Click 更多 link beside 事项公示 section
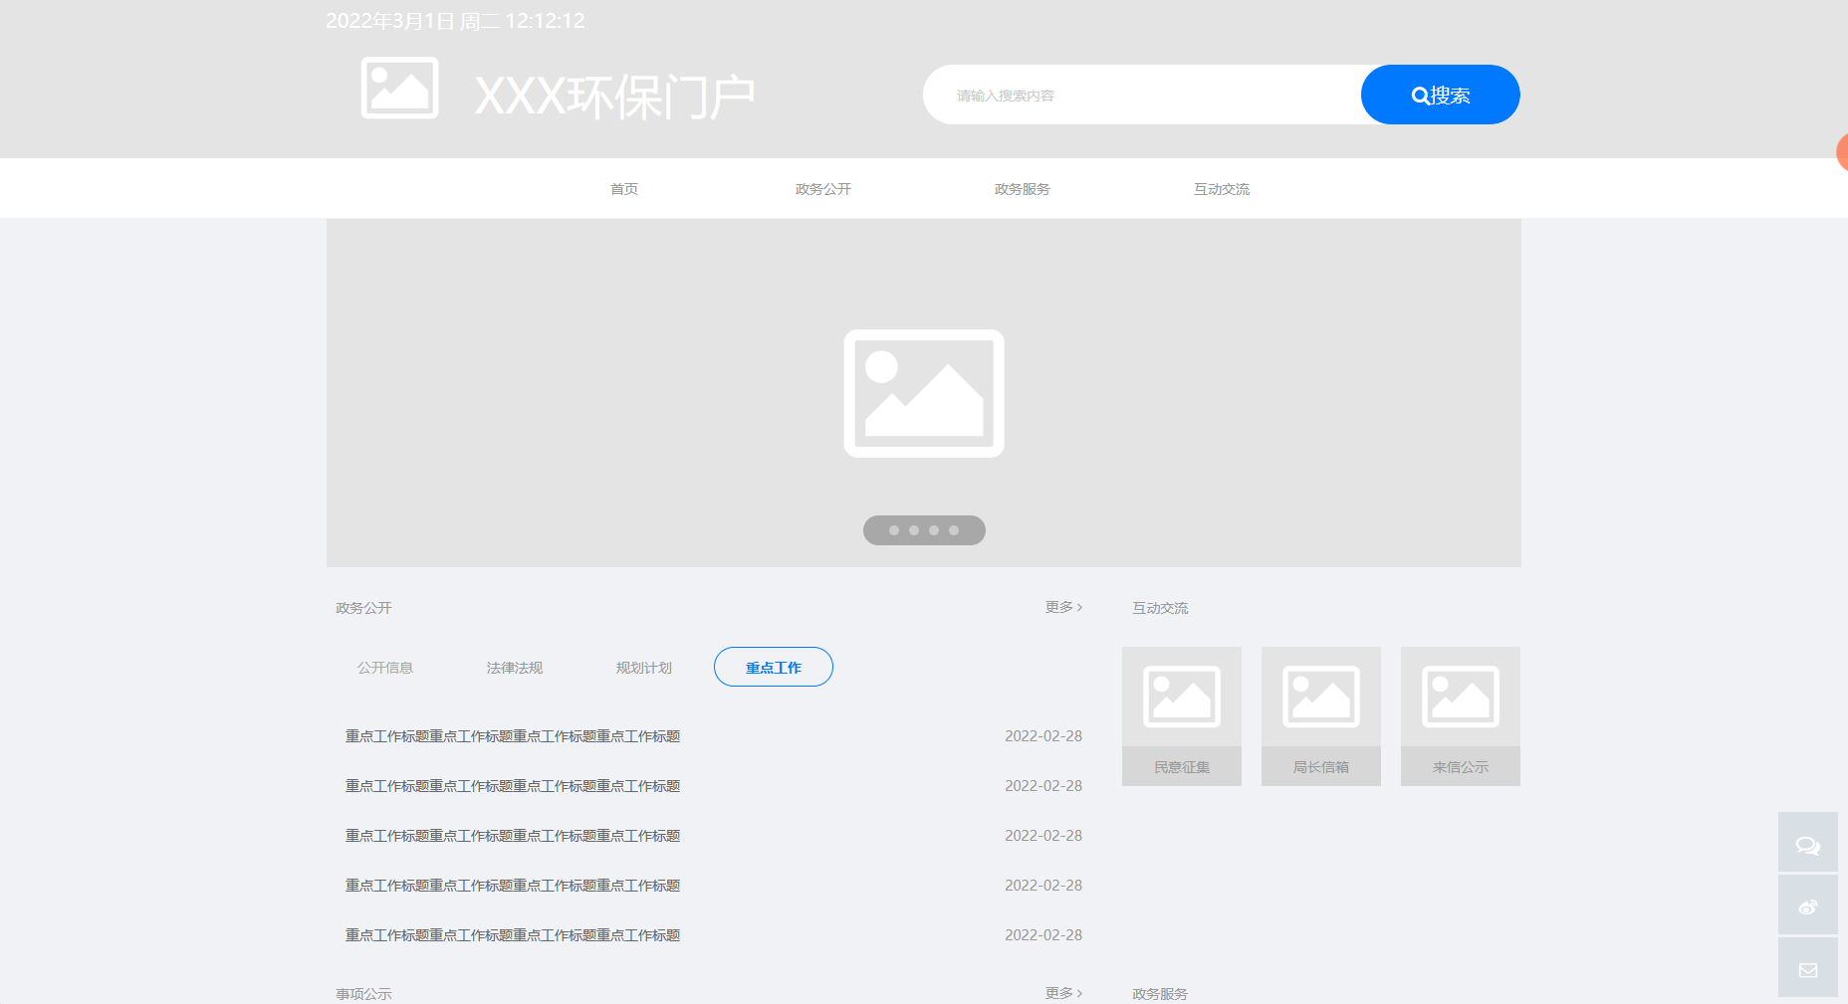This screenshot has width=1848, height=1004. 1063,993
